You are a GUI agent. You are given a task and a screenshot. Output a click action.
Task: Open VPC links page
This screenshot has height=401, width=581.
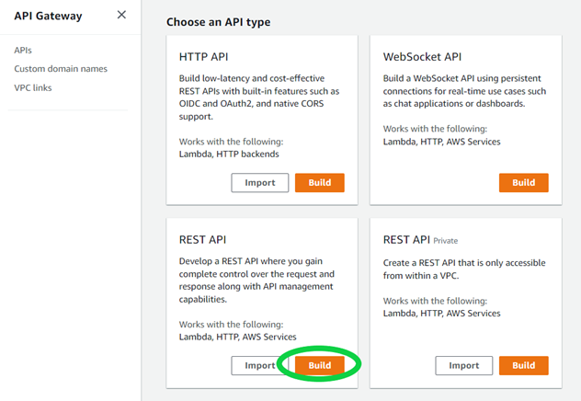click(x=33, y=88)
